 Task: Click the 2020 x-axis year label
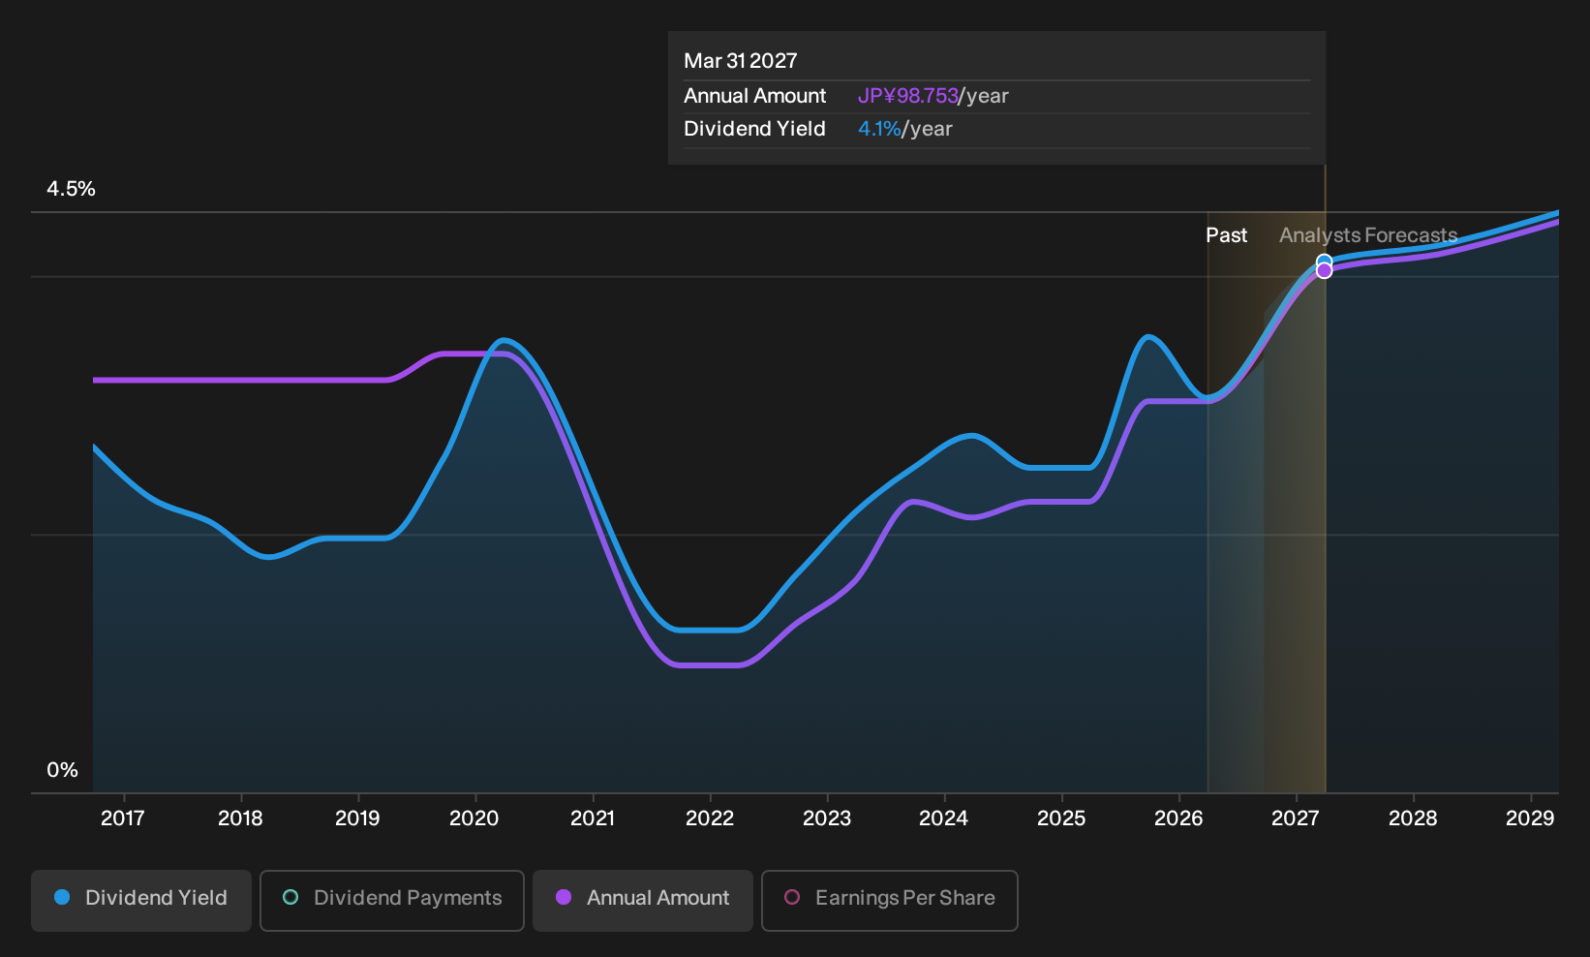pos(474,818)
